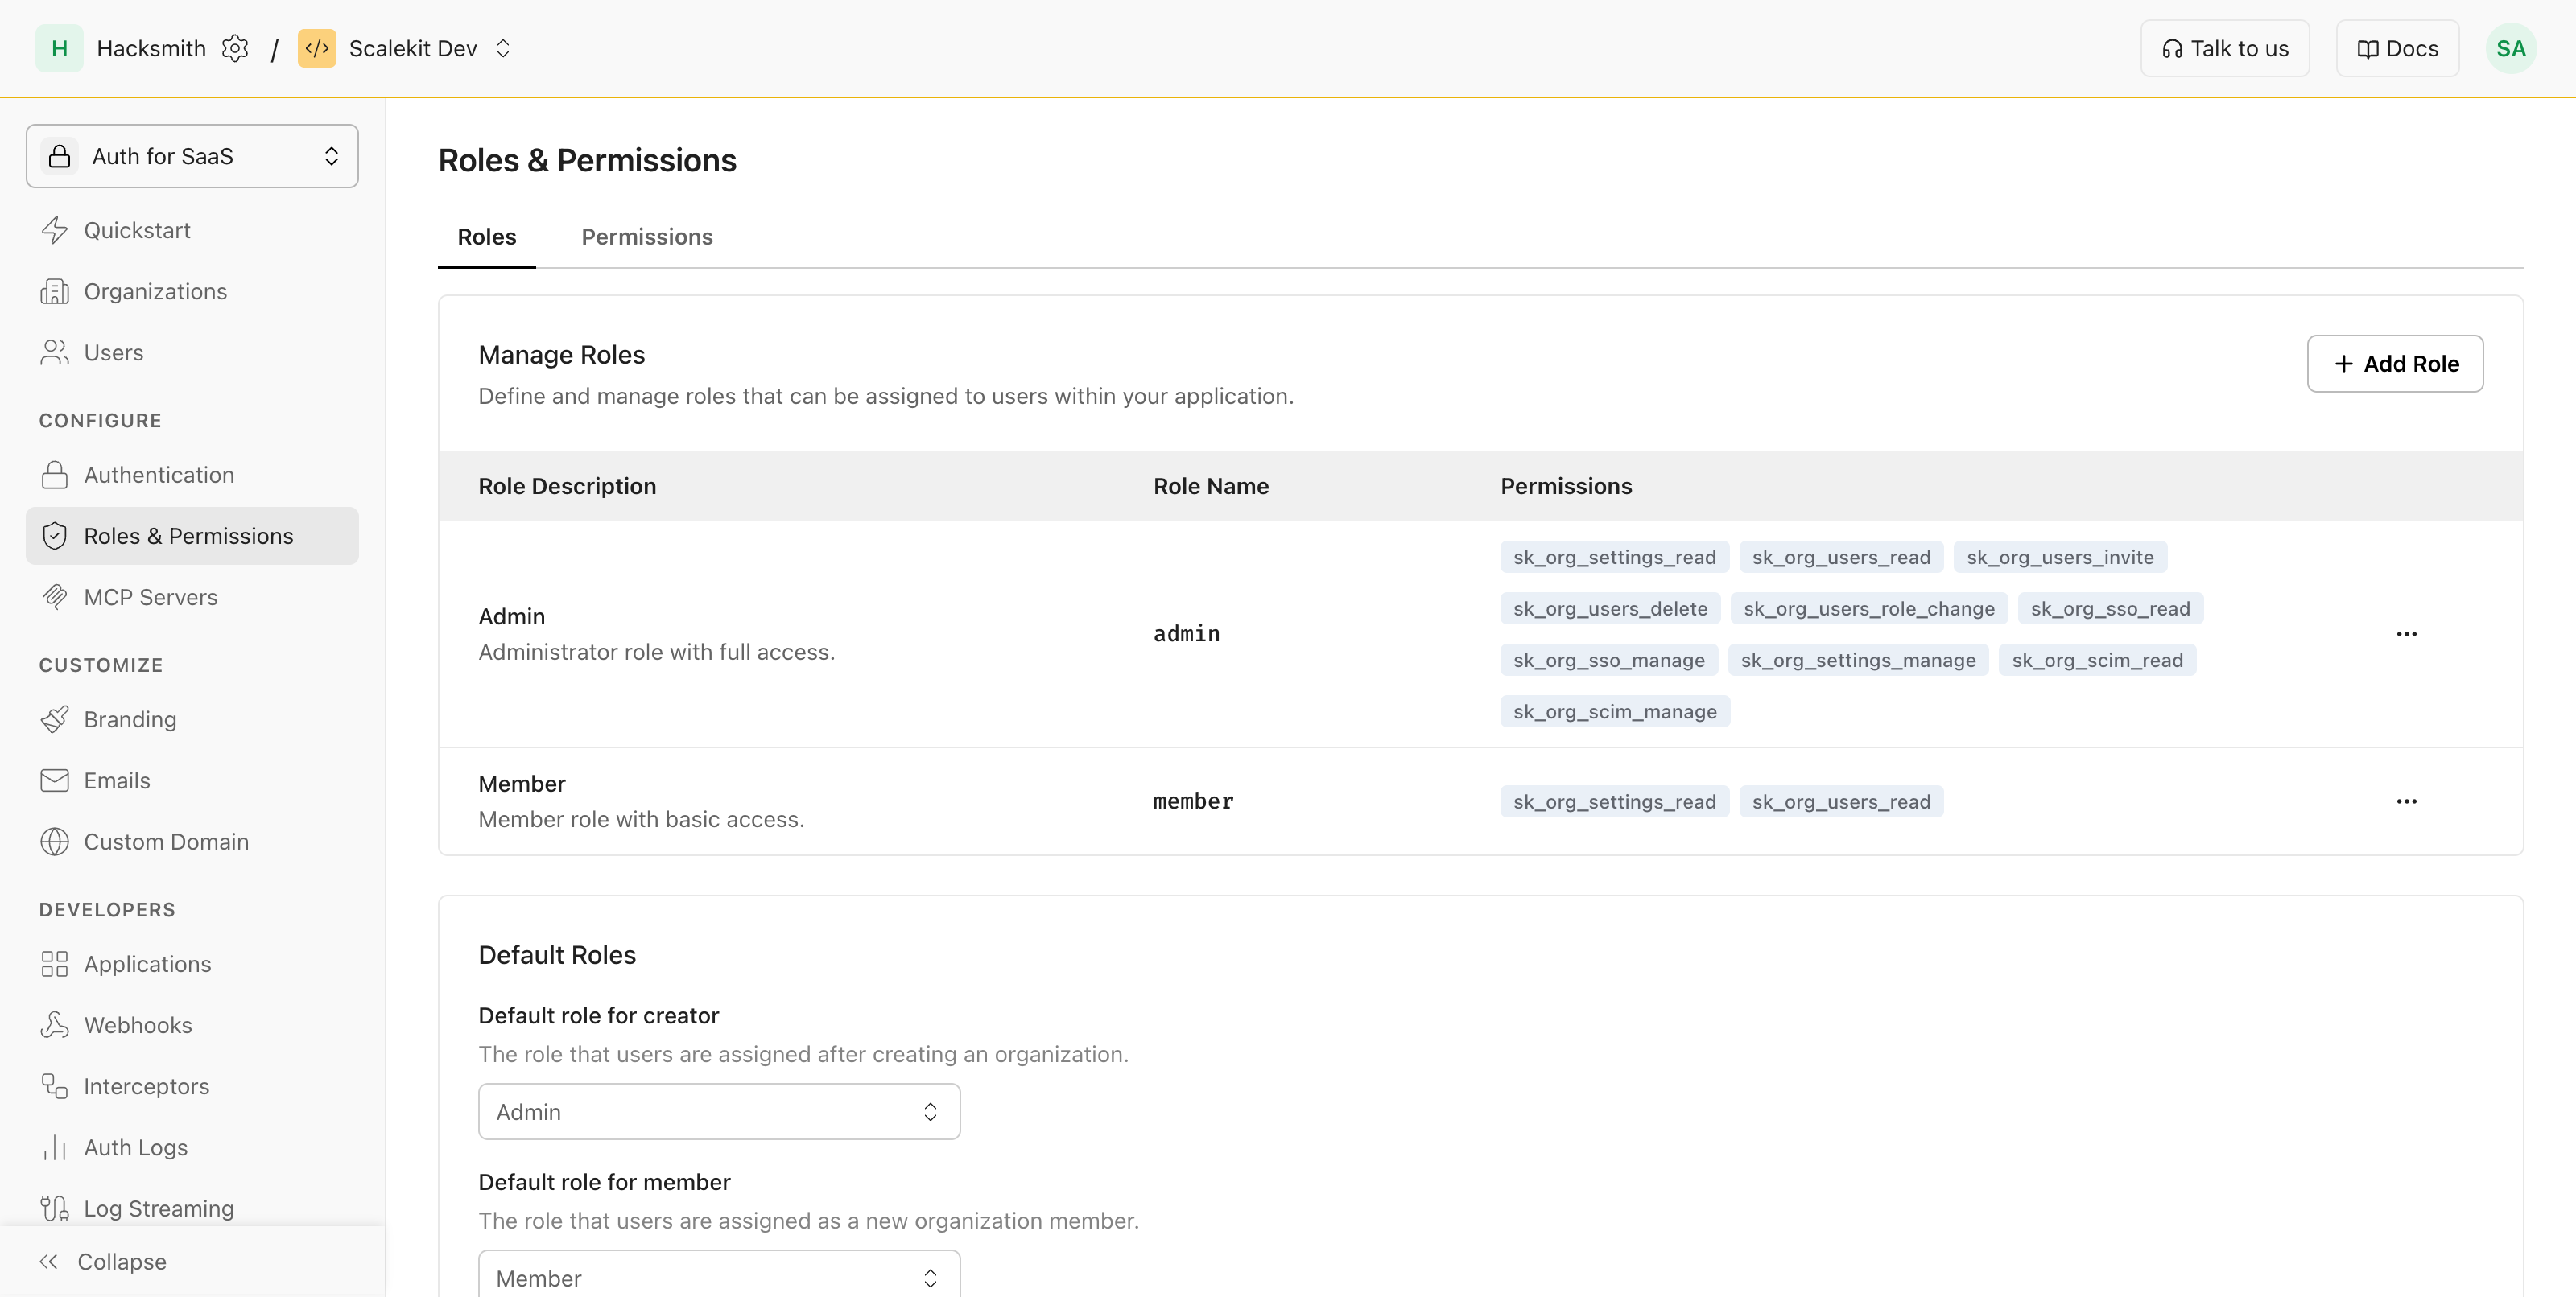
Task: Switch to the Permissions tab
Action: (x=647, y=237)
